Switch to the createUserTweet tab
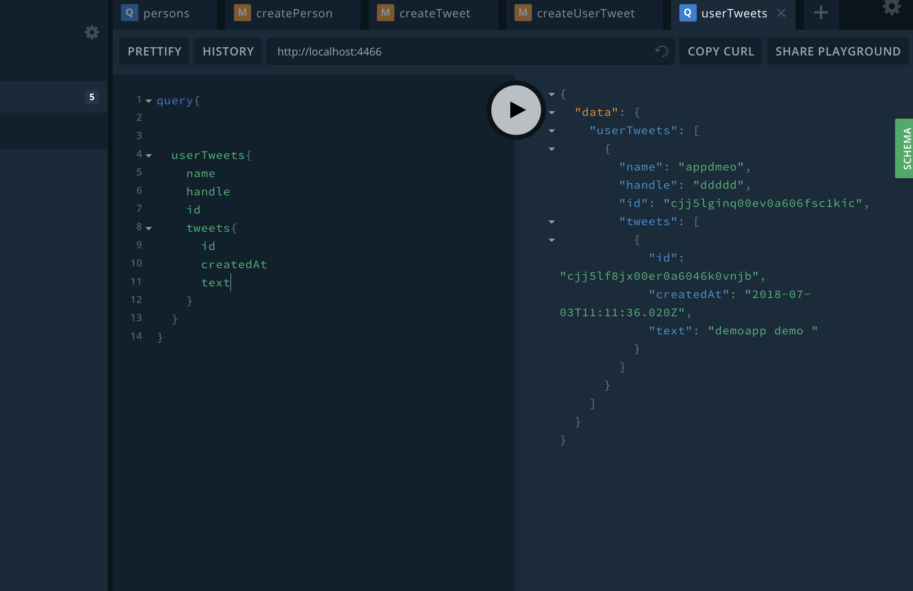 [x=585, y=14]
